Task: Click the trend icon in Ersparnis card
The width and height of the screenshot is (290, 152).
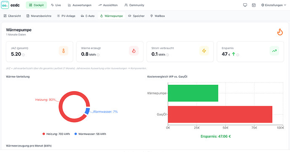Action: click(x=274, y=51)
